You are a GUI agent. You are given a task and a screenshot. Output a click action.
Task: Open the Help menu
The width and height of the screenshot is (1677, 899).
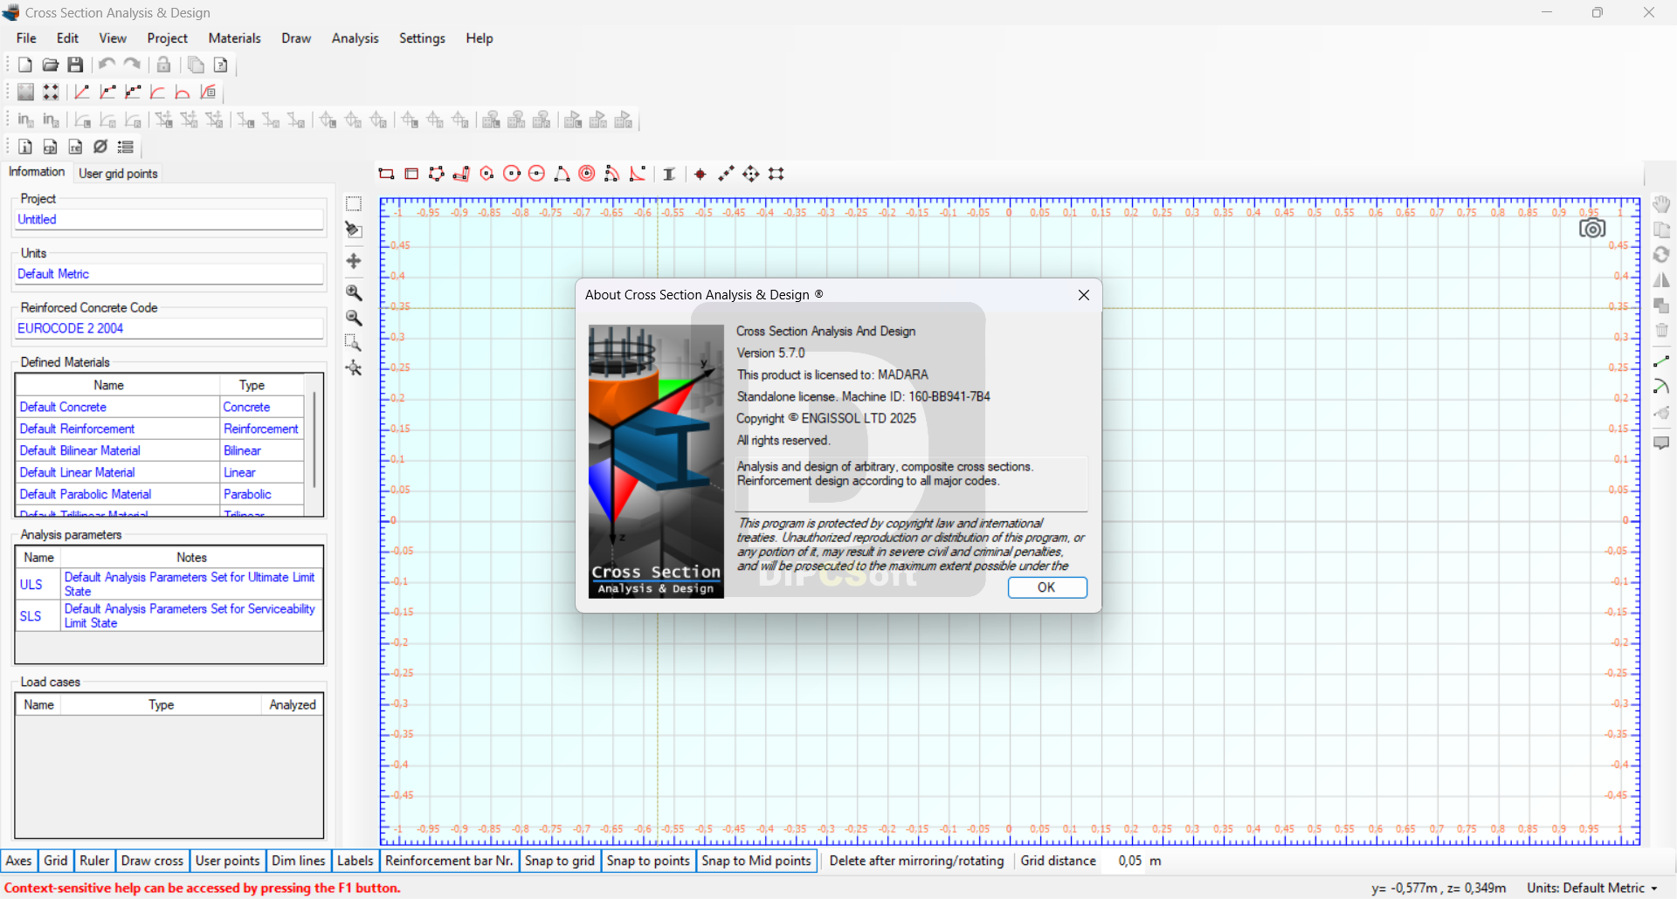pyautogui.click(x=480, y=38)
